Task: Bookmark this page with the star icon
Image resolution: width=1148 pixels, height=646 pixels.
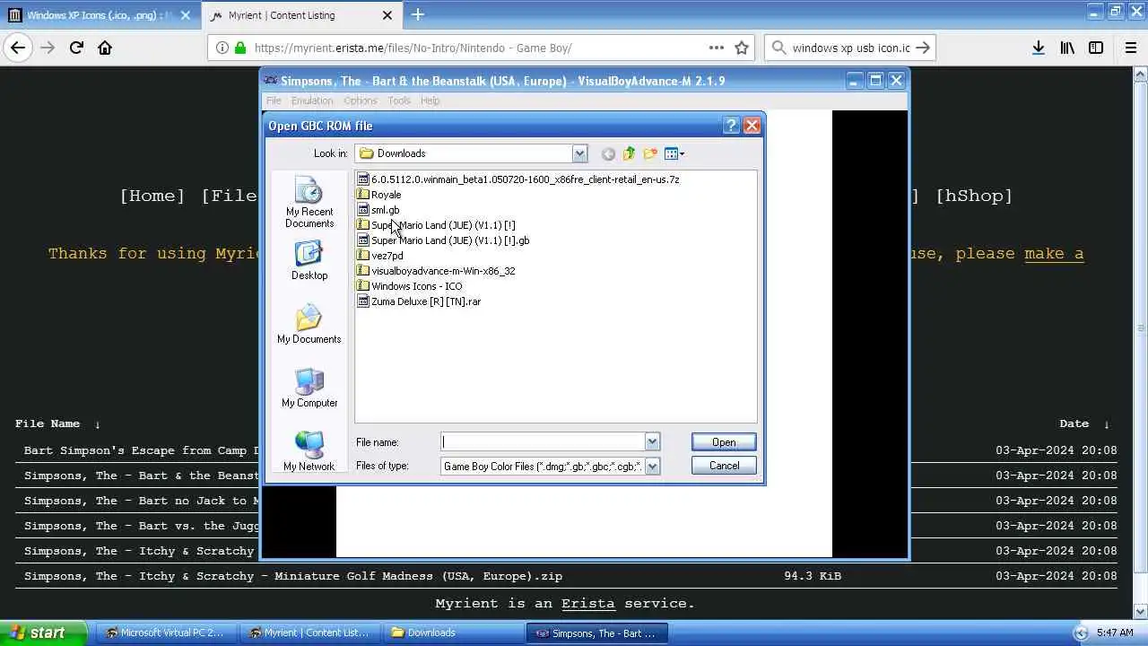Action: (x=742, y=48)
